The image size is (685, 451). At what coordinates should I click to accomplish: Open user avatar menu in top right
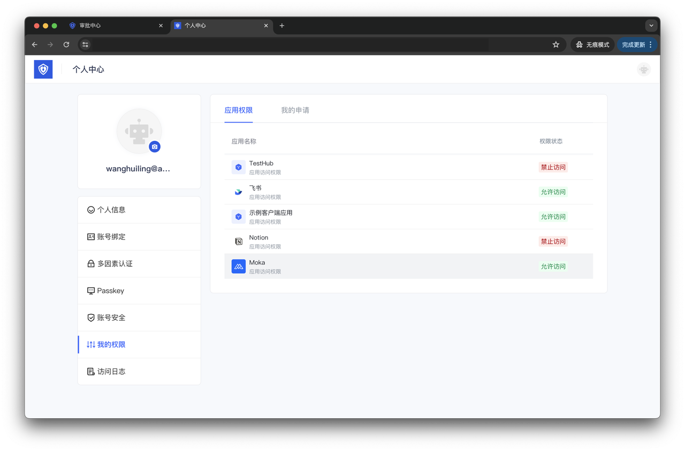[643, 70]
